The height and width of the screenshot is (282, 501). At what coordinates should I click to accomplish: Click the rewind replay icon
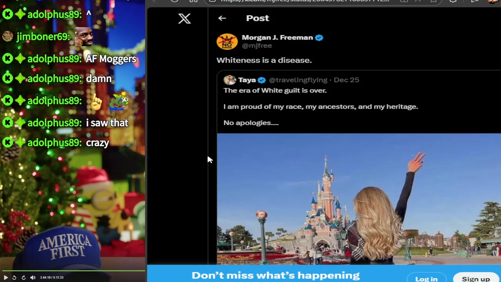point(14,277)
